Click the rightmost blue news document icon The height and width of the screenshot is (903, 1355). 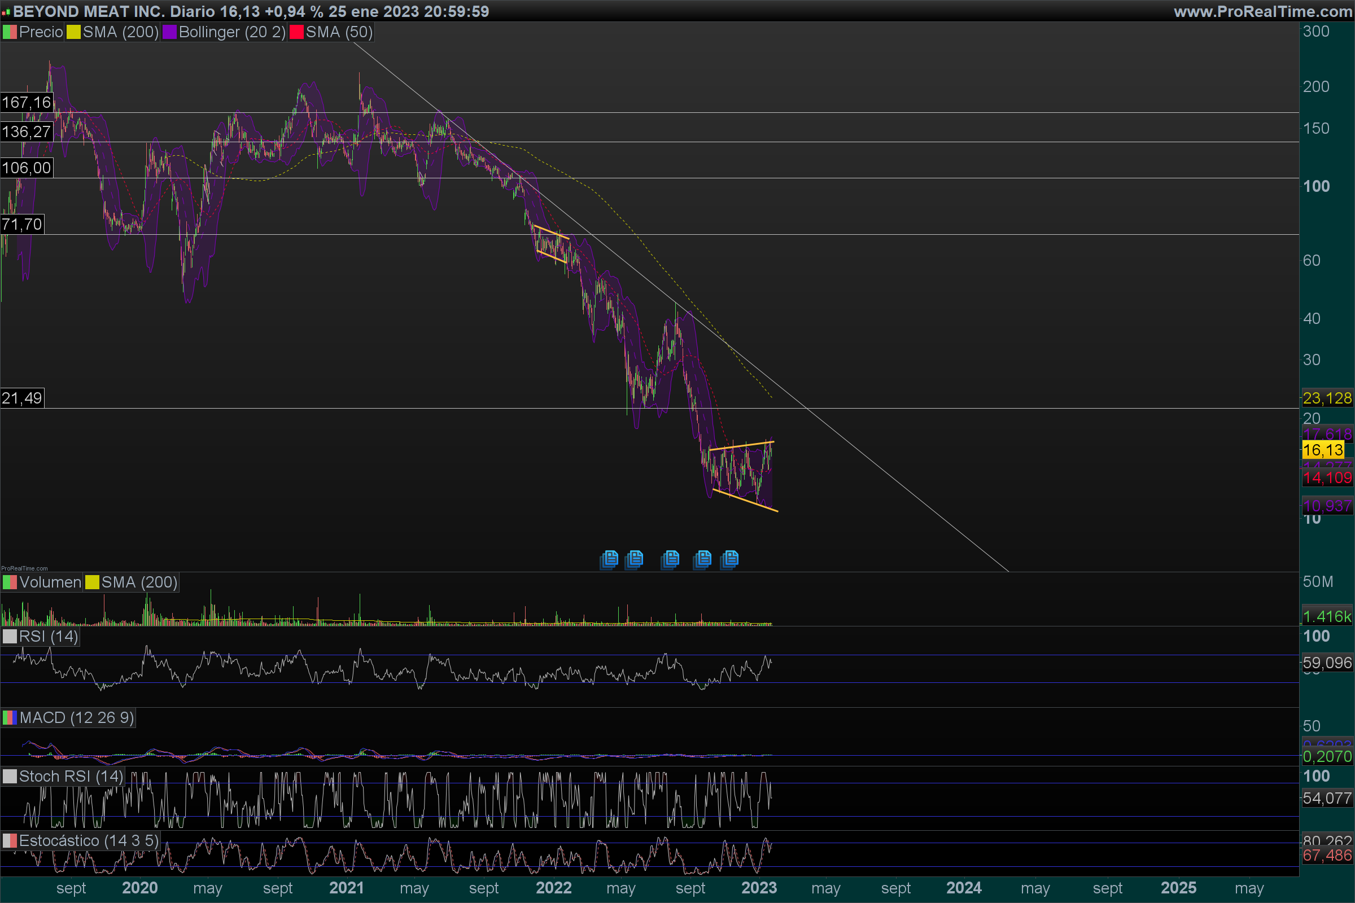click(x=730, y=559)
